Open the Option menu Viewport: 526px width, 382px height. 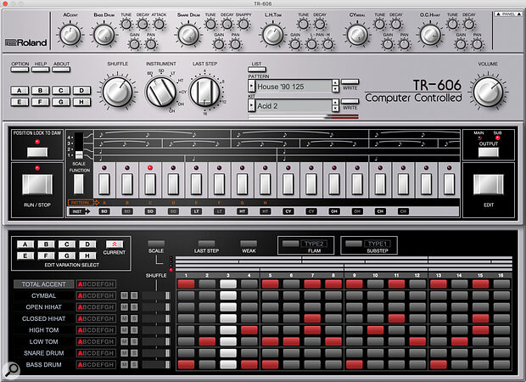(x=20, y=70)
